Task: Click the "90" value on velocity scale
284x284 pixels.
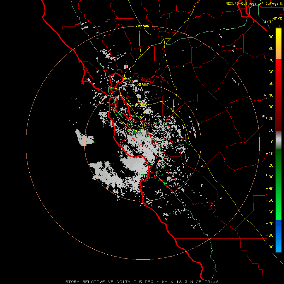Action: pos(271,37)
